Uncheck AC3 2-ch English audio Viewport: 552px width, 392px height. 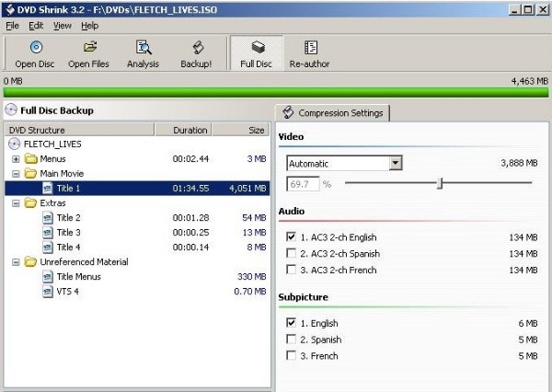click(x=291, y=236)
